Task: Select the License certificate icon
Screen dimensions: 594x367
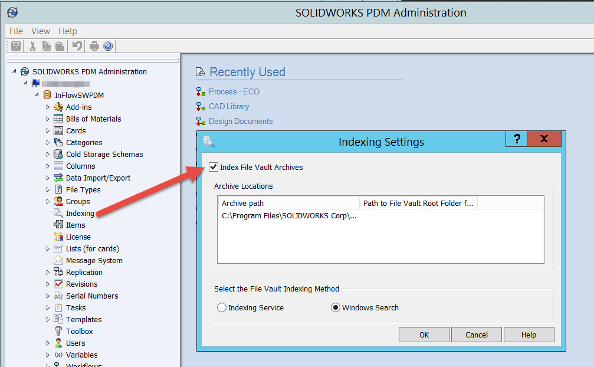Action: (58, 237)
